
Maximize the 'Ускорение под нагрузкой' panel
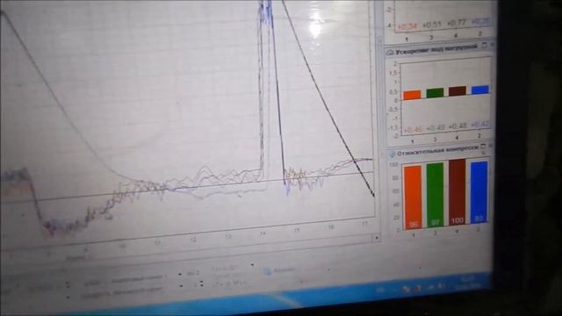pyautogui.click(x=484, y=46)
